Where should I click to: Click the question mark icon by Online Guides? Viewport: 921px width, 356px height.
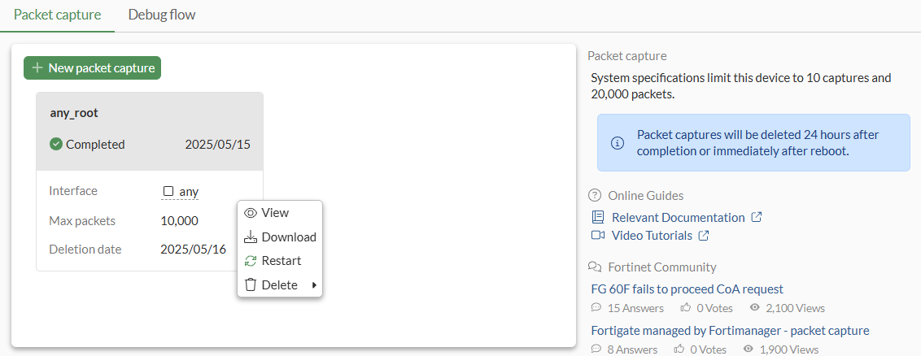tap(595, 196)
